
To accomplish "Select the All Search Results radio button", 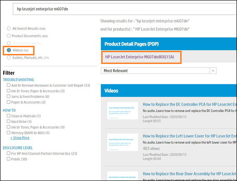I will [9, 29].
